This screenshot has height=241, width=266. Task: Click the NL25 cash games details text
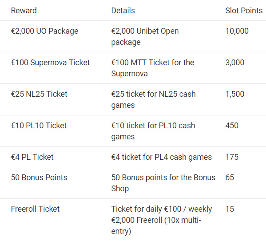pyautogui.click(x=154, y=99)
